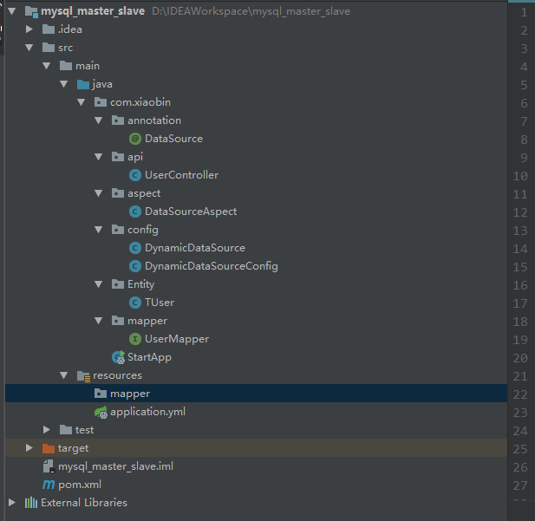Expand the target folder arrow
The height and width of the screenshot is (521, 535).
click(29, 448)
